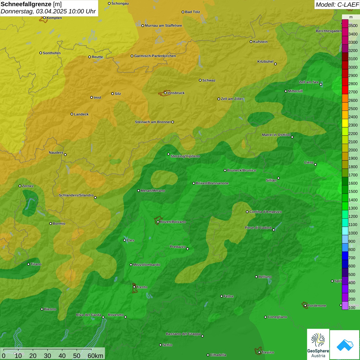
Task: Click the Nauders location marker
Action: (65, 155)
